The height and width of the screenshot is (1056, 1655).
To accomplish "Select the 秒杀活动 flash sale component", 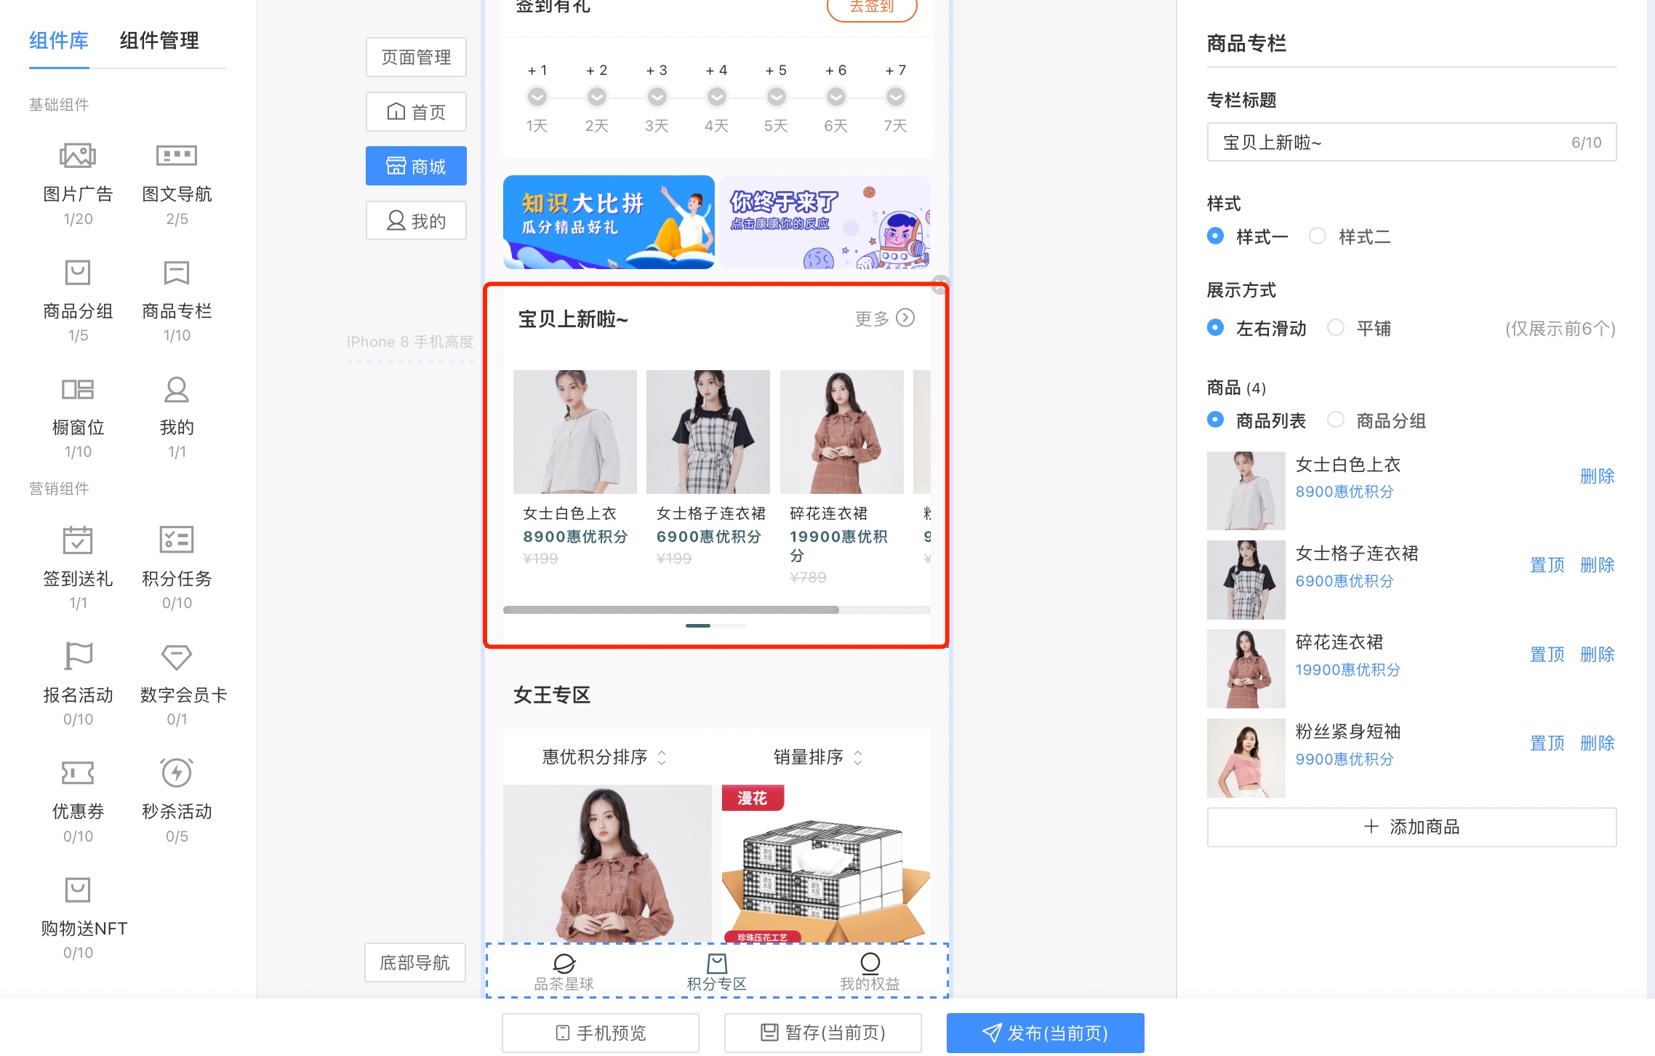I will click(177, 773).
